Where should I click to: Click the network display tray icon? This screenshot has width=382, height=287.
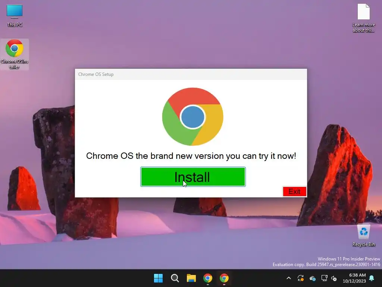(x=324, y=278)
